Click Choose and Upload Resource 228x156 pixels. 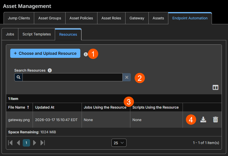45,53
